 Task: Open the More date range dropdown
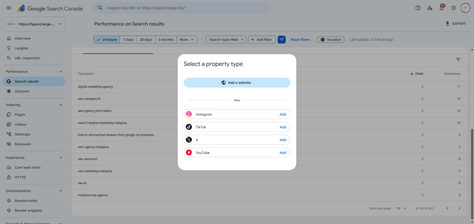187,40
